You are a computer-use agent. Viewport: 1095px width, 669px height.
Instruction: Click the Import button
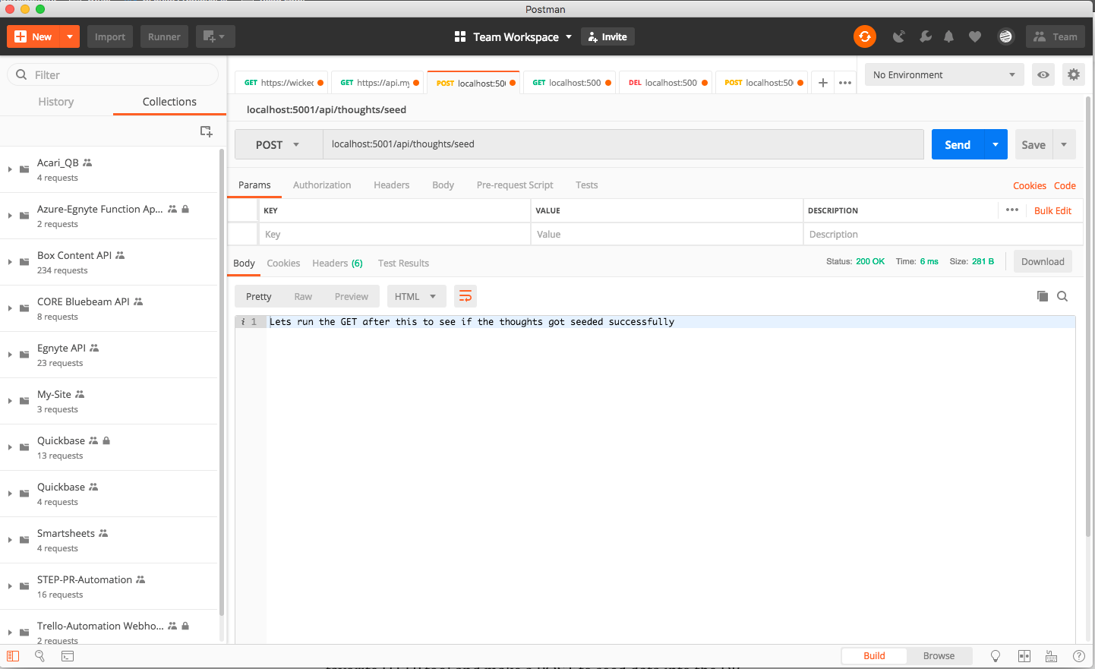pyautogui.click(x=109, y=36)
